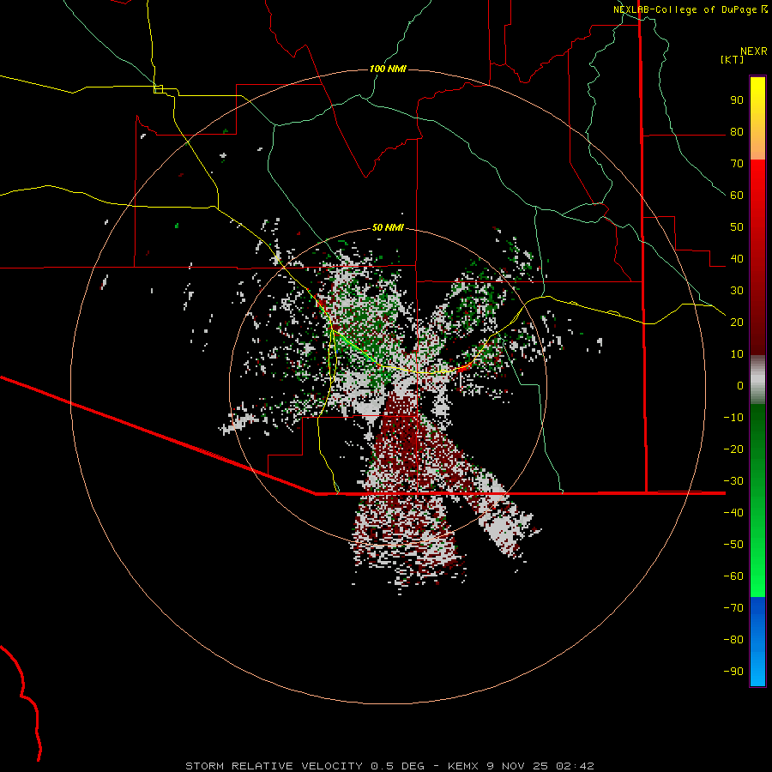This screenshot has height=772, width=772.
Task: Click the -30 value on the velocity scale
Action: 733,481
